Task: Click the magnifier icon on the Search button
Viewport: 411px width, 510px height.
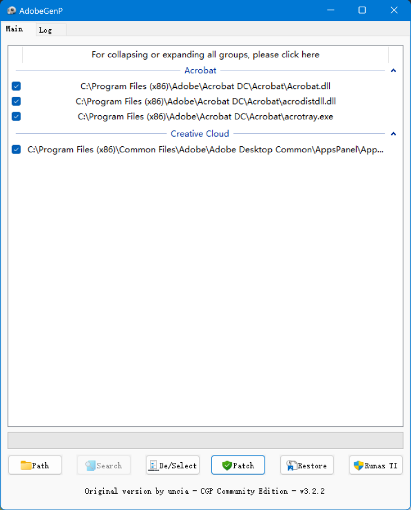Action: pyautogui.click(x=90, y=465)
